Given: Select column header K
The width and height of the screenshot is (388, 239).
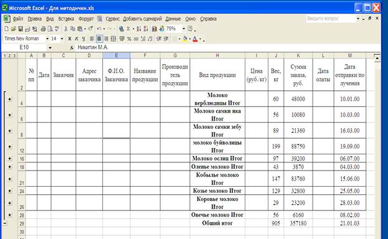Looking at the screenshot, I should (x=298, y=55).
